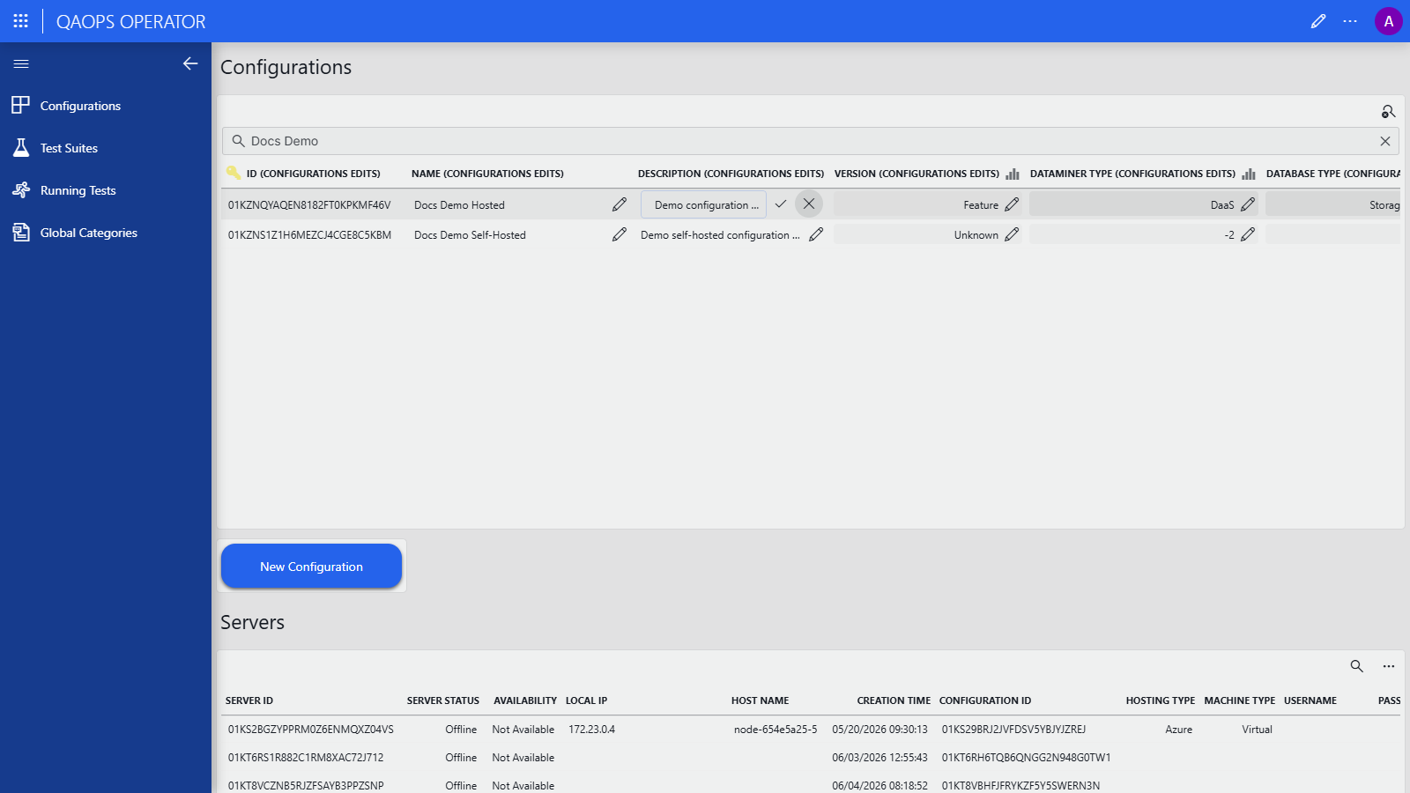Open user profile avatar A
Viewport: 1410px width, 793px height.
point(1389,21)
